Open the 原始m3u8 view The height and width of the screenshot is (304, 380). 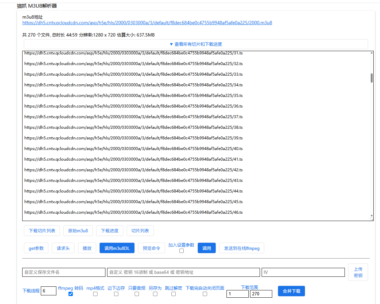coord(78,231)
